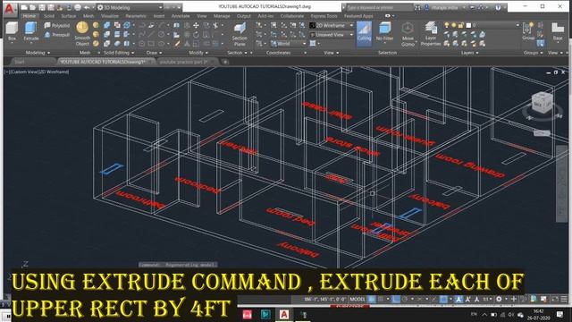572x322 pixels.
Task: Click the coordinates readout in status bar
Action: 324,299
